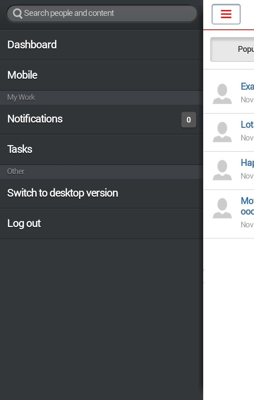The height and width of the screenshot is (400, 254).
Task: Choose 'Switch to desktop version'
Action: (63, 193)
